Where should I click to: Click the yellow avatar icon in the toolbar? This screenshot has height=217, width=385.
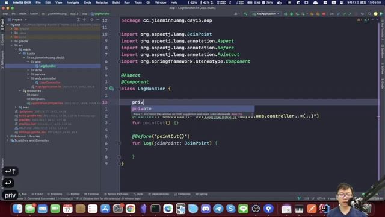tap(375, 14)
